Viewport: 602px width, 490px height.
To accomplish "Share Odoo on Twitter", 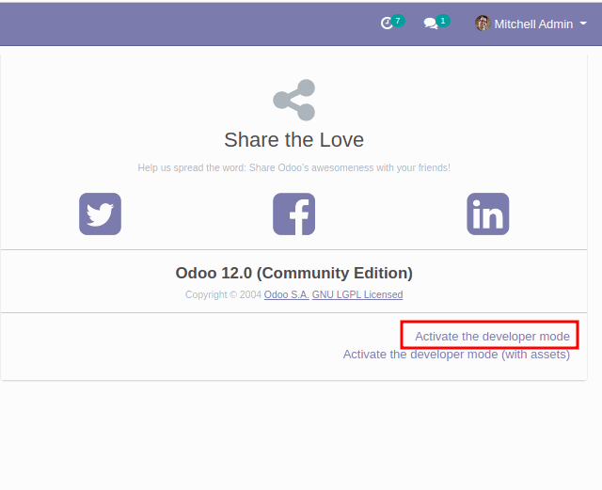I will [x=101, y=213].
